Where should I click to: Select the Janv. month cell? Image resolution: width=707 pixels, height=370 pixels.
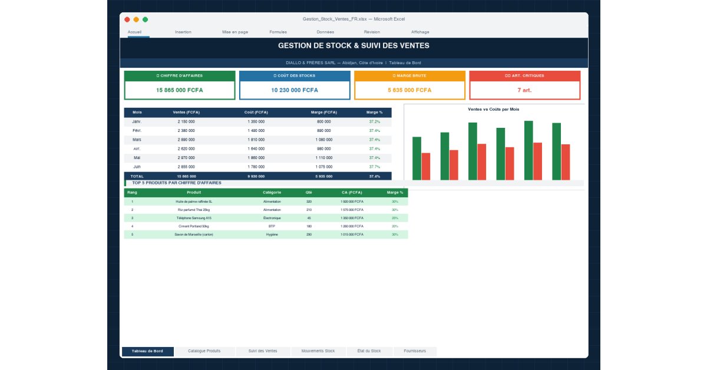pyautogui.click(x=137, y=121)
